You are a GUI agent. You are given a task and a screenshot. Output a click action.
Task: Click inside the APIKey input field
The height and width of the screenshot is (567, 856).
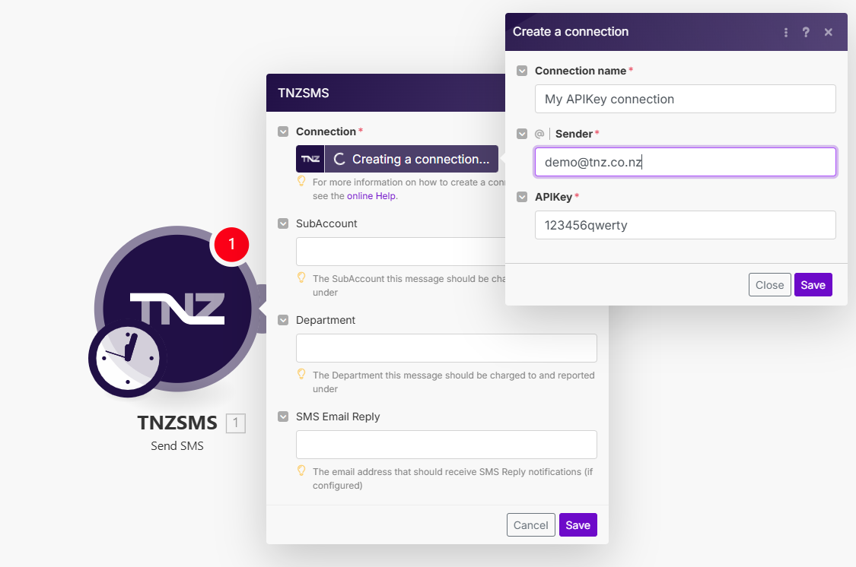(x=685, y=225)
